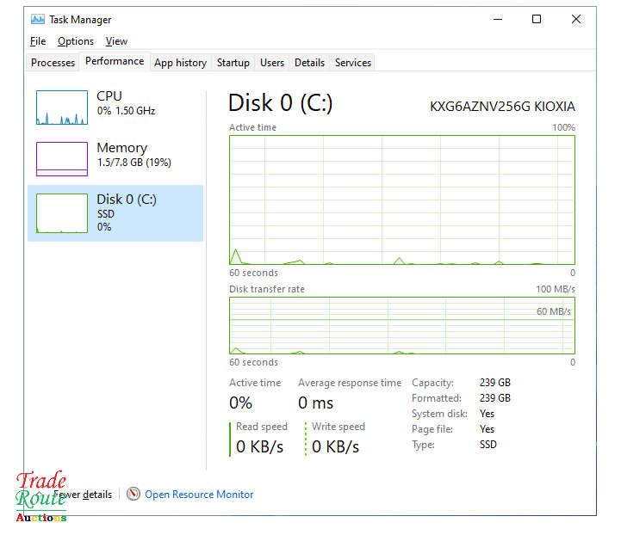Switch to the App history tab
This screenshot has width=621, height=541.
coord(180,63)
